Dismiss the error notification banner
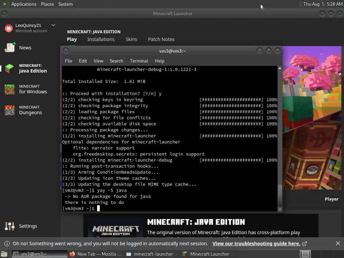The height and width of the screenshot is (258, 344). 338,243
